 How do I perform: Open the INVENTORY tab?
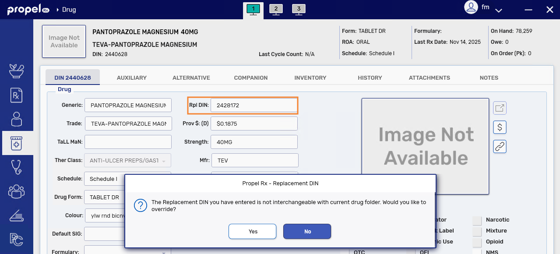coord(310,78)
